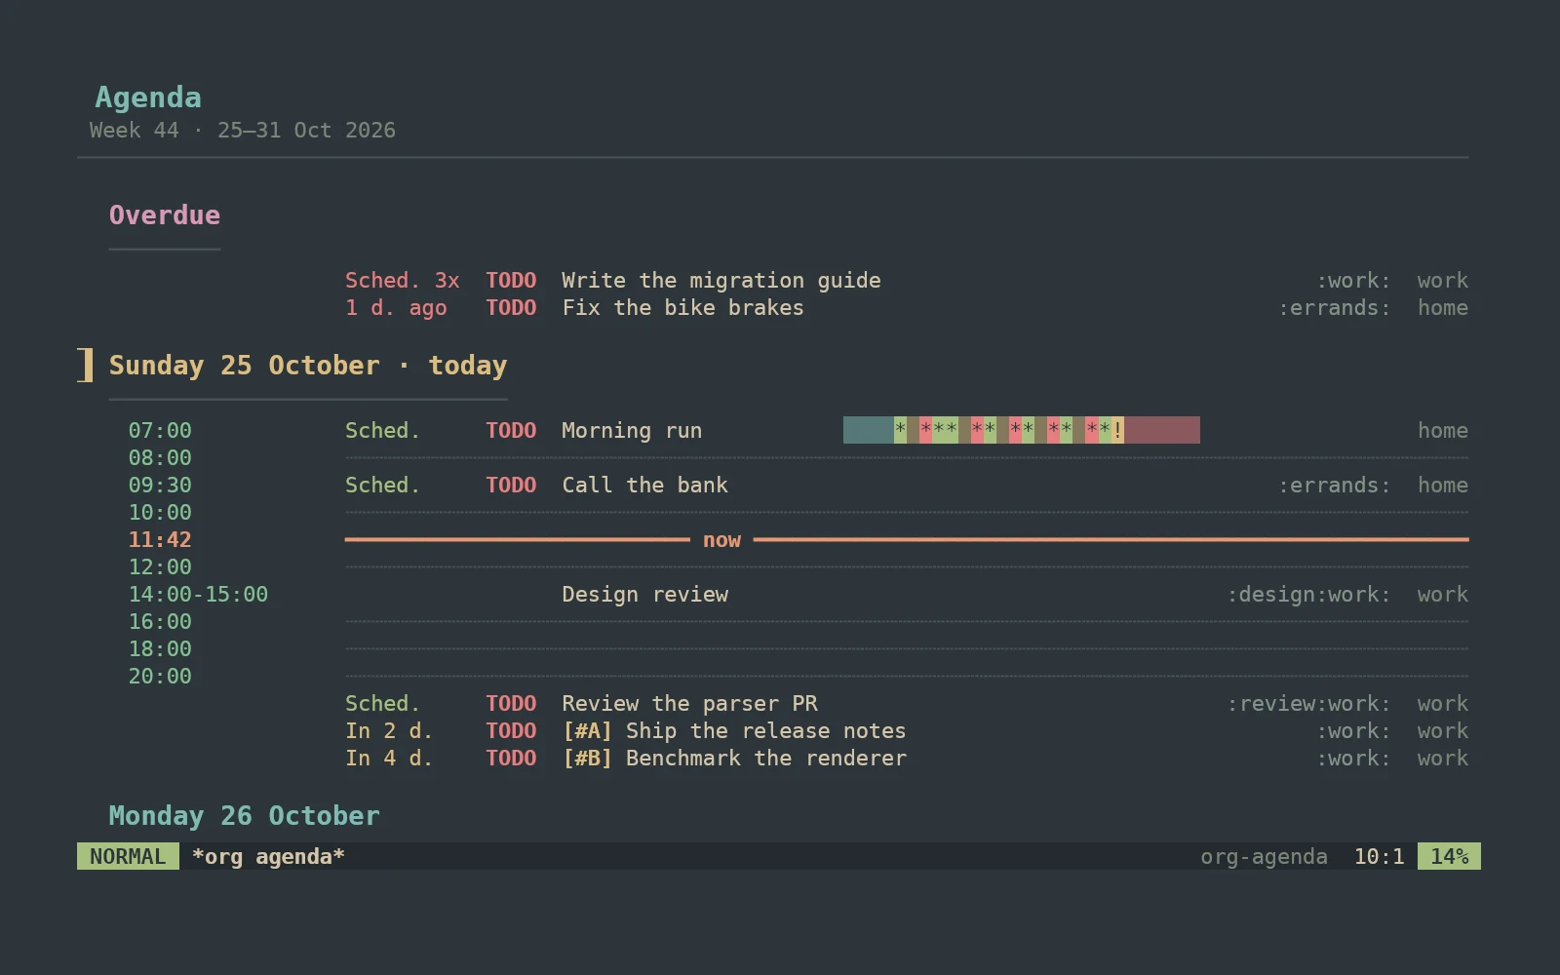Click the [#A] priority cookie
Image resolution: width=1560 pixels, height=975 pixels.
click(x=587, y=731)
